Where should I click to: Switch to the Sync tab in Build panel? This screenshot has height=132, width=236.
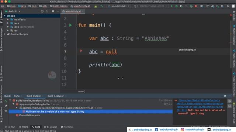[x=17, y=96]
